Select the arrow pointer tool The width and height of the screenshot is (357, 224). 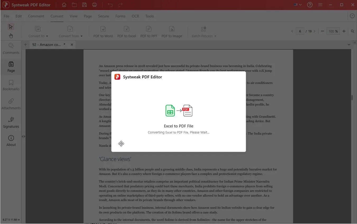(x=11, y=27)
